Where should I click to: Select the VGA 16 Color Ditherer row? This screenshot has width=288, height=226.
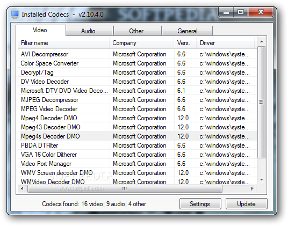(x=137, y=155)
